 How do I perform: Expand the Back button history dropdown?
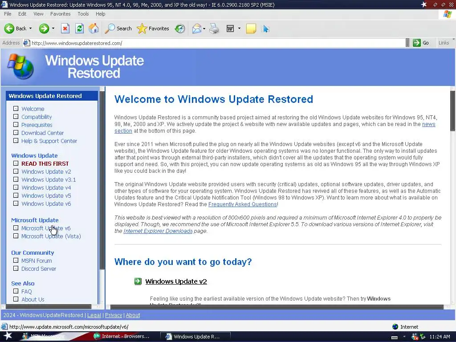coord(31,28)
